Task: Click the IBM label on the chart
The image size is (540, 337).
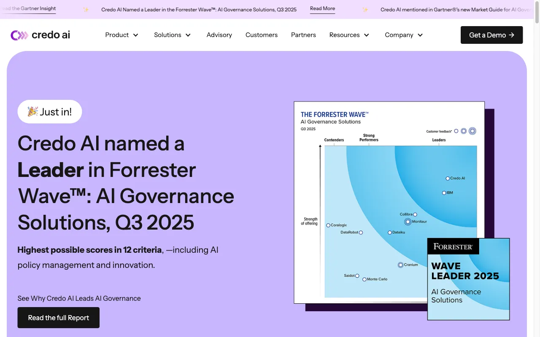Action: [x=450, y=193]
